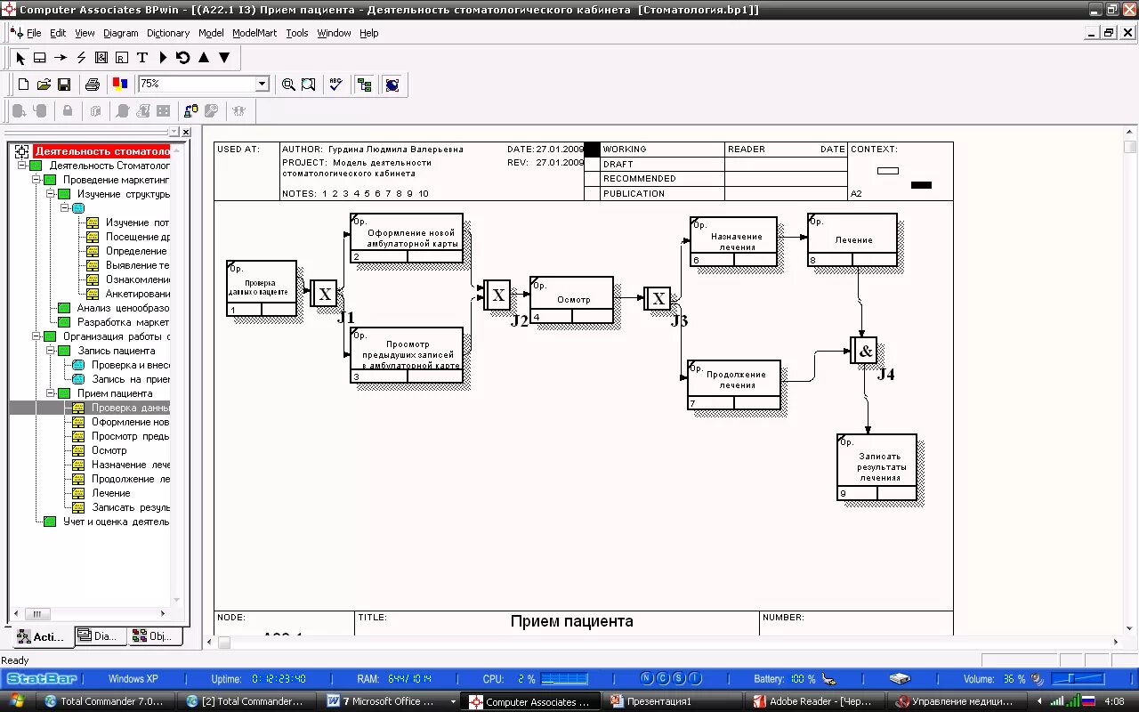Open the Edit menu

[x=58, y=33]
